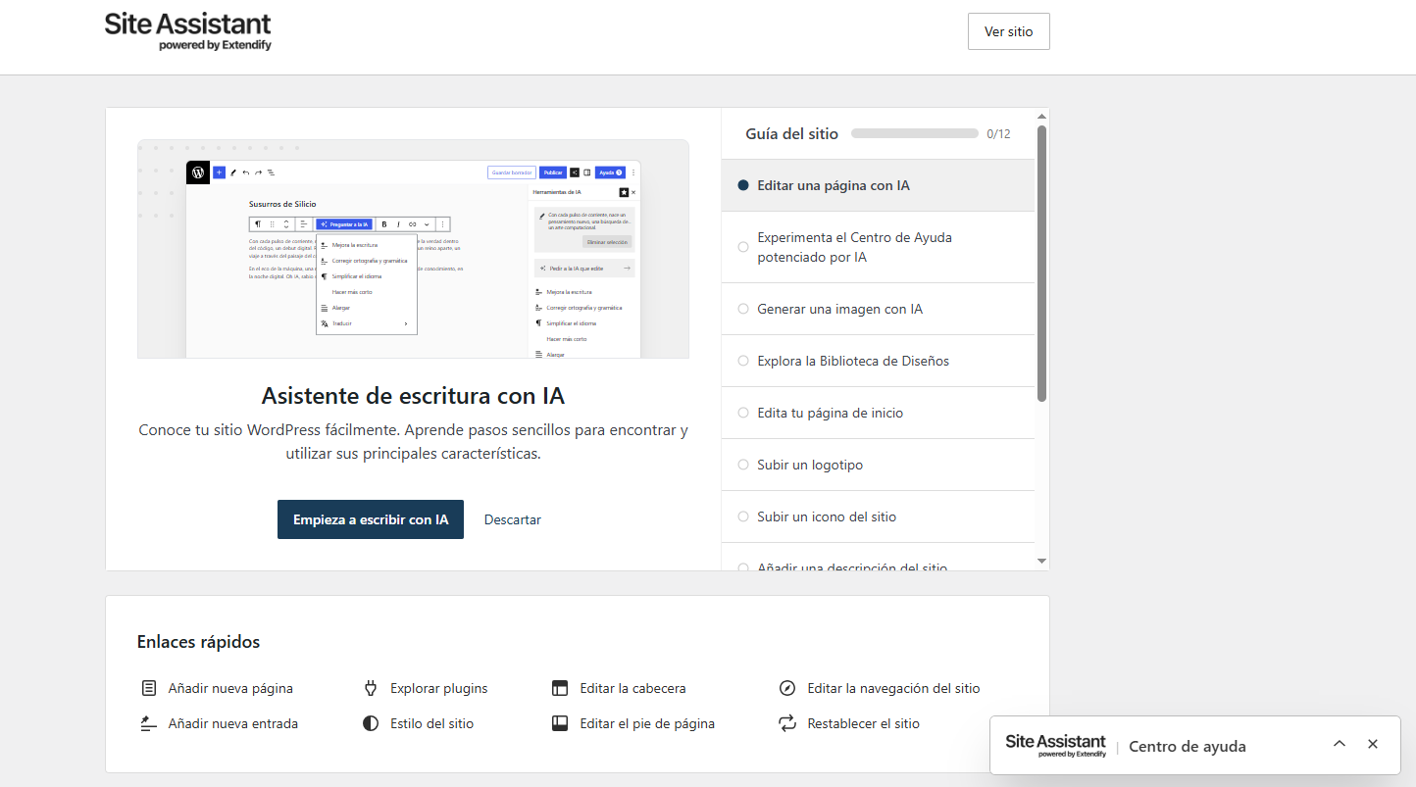Click circle marker beside Subir un icono
The image size is (1416, 787).
click(x=743, y=516)
